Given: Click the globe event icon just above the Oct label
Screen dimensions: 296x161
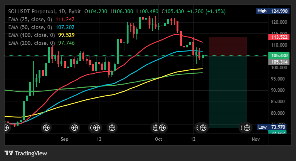Looking at the screenshot, I should point(162,128).
